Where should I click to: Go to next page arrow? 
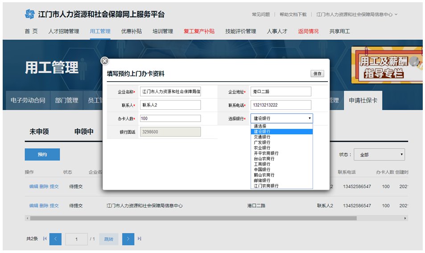(x=128, y=239)
